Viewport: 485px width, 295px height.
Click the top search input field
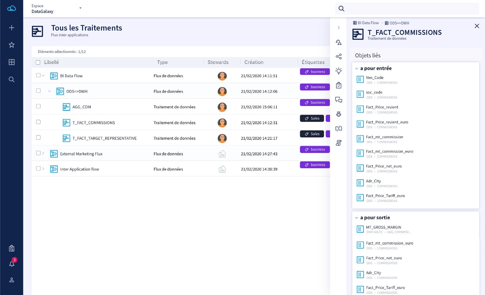[x=412, y=9]
